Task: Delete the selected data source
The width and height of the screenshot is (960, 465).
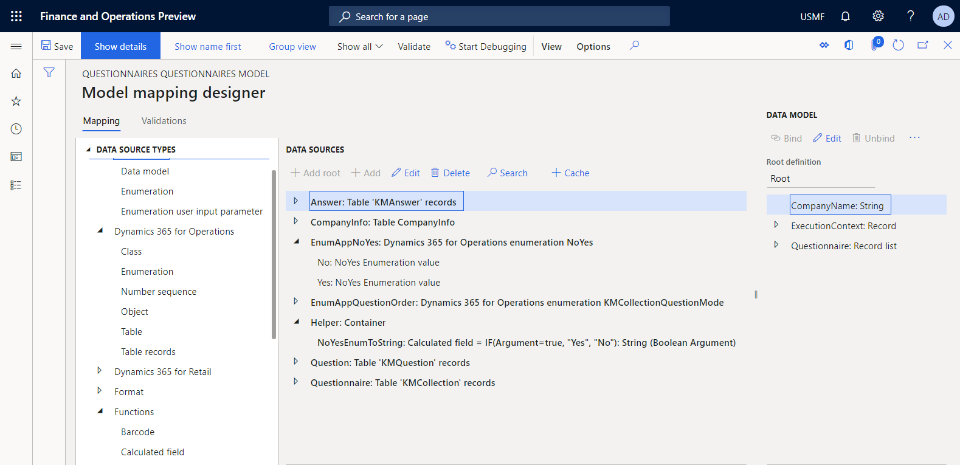Action: [451, 173]
